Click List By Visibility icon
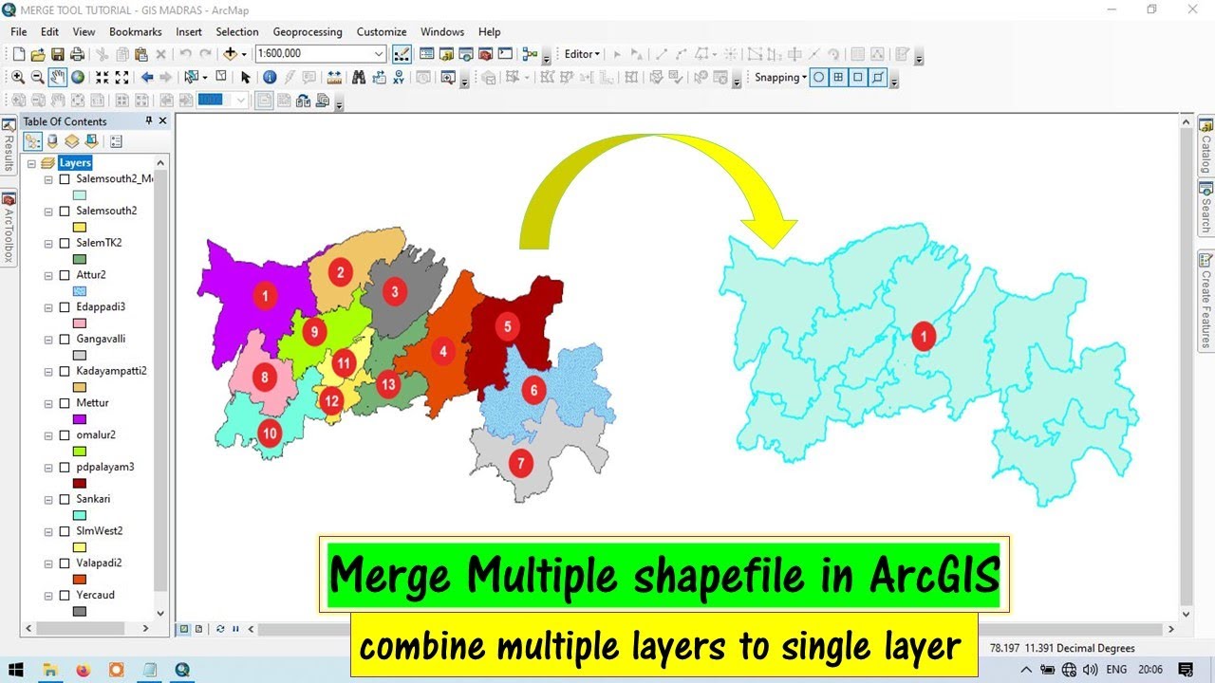The width and height of the screenshot is (1215, 683). pyautogui.click(x=71, y=141)
